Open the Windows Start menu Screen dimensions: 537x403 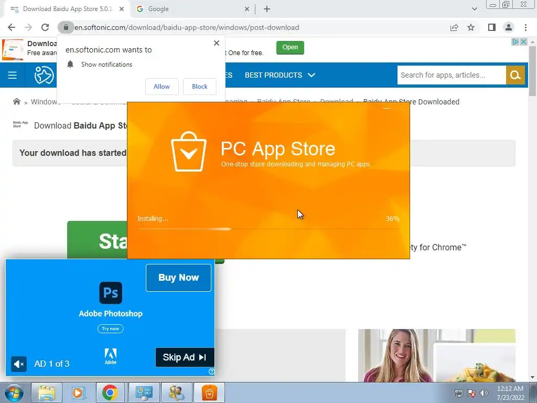14,393
